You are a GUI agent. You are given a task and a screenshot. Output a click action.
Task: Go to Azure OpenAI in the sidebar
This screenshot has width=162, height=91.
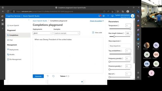[x=13, y=26]
